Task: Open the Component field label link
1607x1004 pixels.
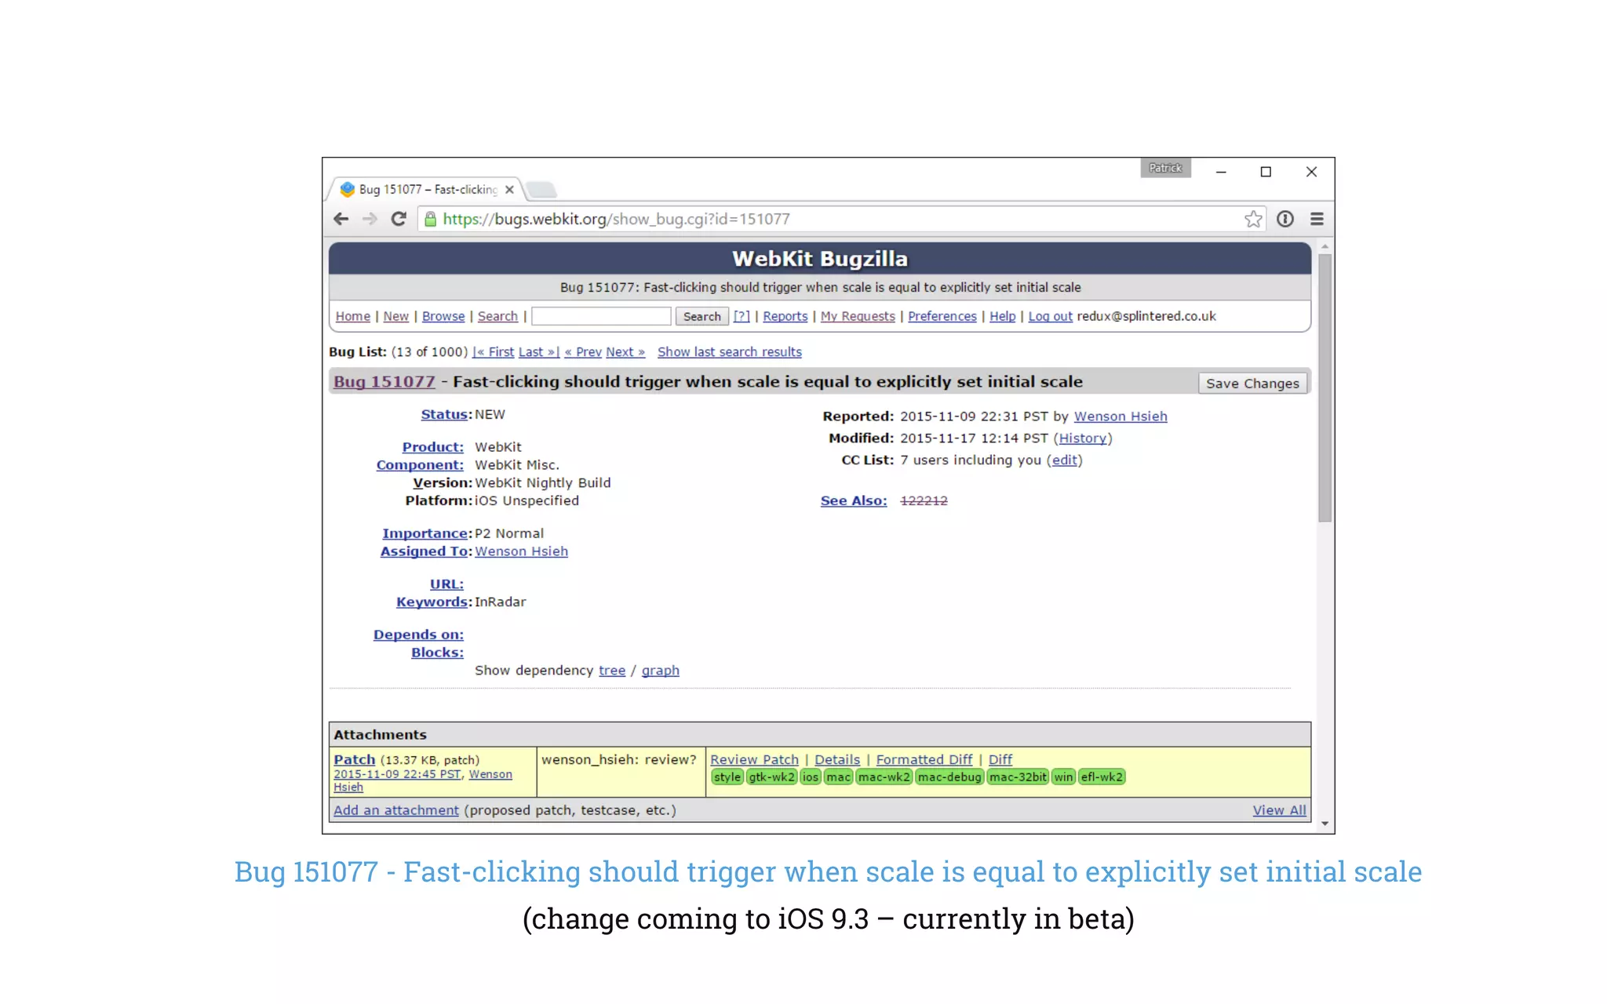Action: click(420, 465)
